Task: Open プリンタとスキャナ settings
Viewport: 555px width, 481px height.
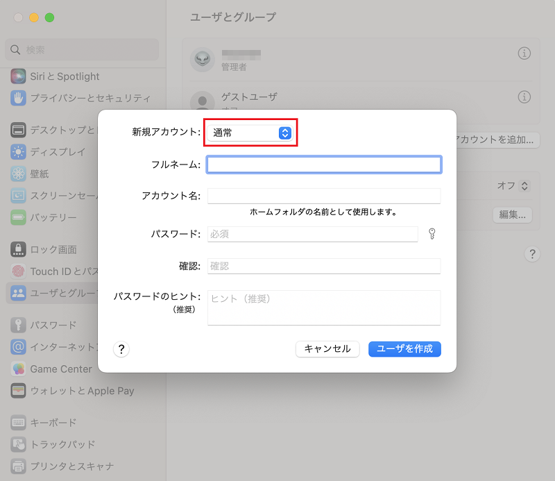Action: click(x=62, y=466)
